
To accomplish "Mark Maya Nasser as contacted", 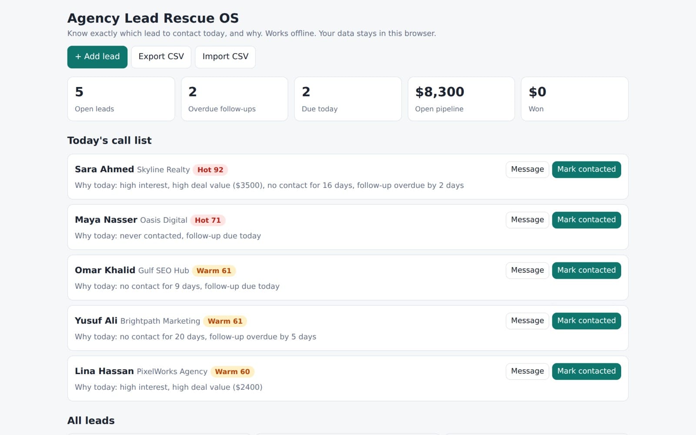I will [x=586, y=220].
